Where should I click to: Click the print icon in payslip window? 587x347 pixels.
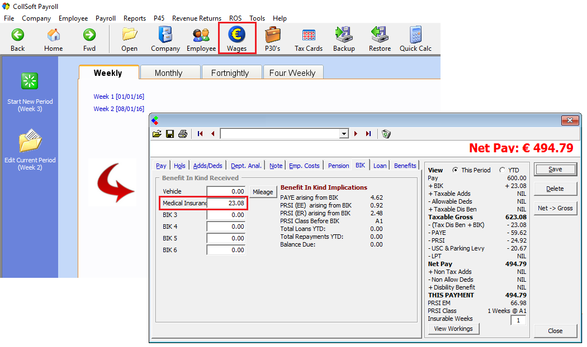coord(182,134)
